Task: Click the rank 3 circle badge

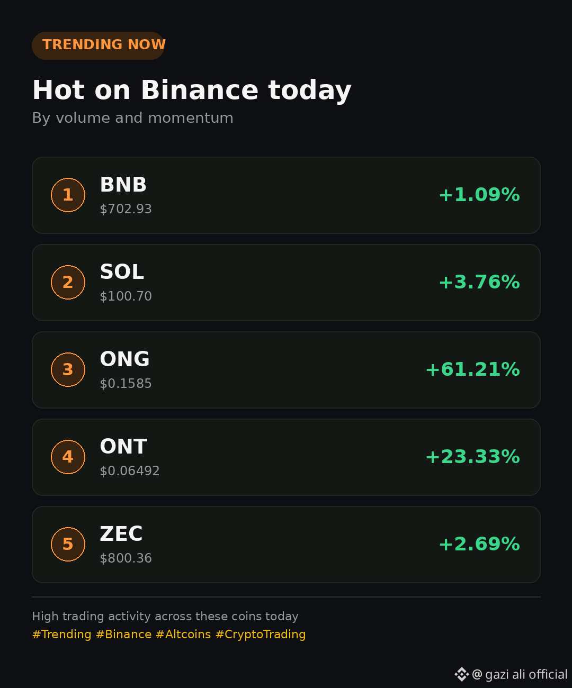Action: click(x=68, y=369)
